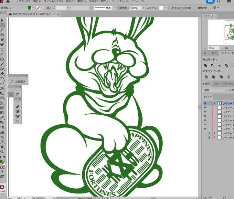This screenshot has height=199, width=234.
Task: Click the red ON/OFF power icon
Action: point(2,187)
